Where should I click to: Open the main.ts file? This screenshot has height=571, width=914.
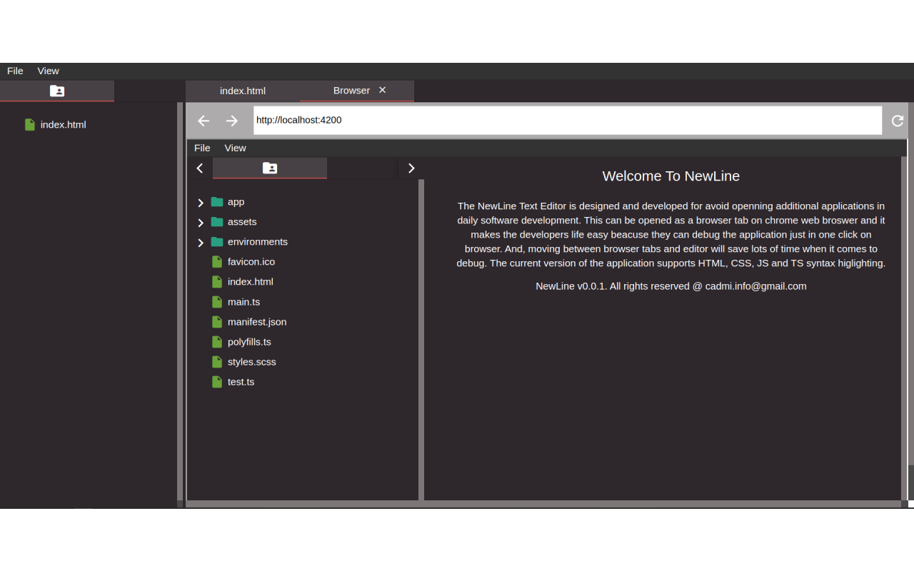[243, 302]
